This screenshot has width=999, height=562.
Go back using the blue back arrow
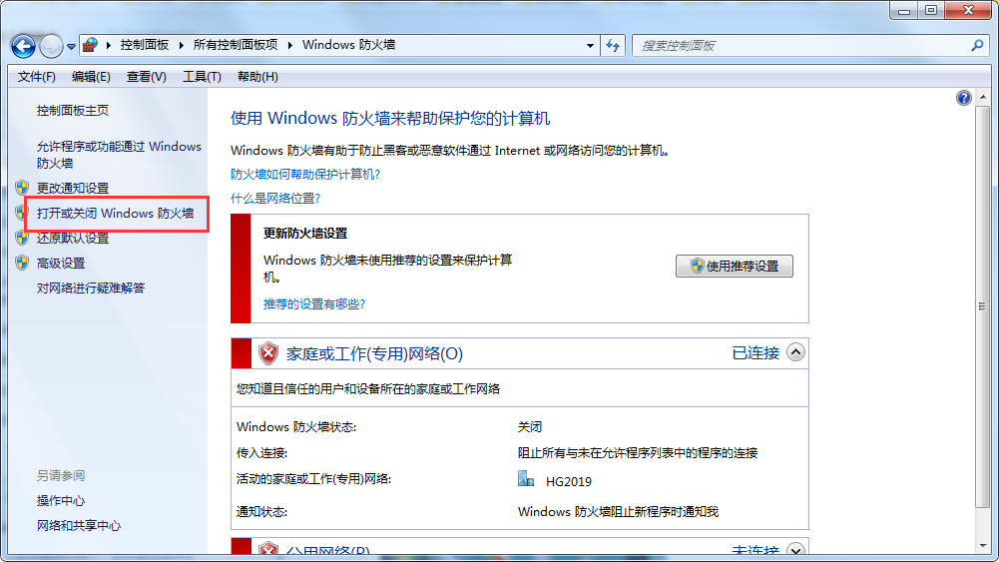tap(23, 45)
